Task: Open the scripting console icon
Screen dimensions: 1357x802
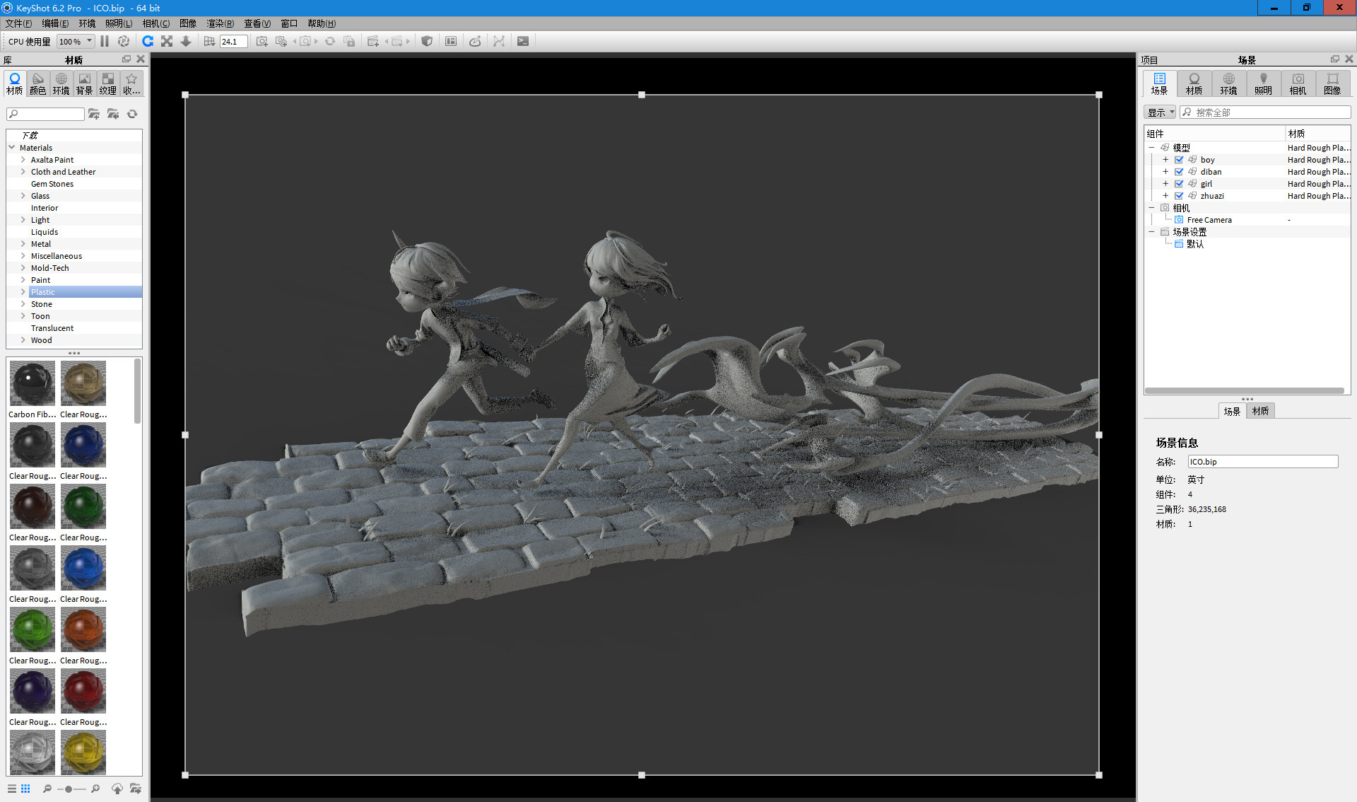Action: [x=523, y=42]
